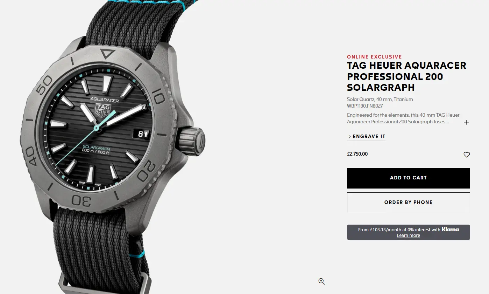Follow the Klarna Learn more link

(408, 235)
